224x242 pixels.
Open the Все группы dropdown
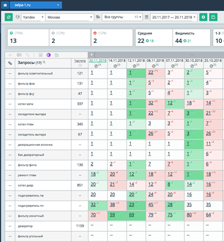click(122, 17)
